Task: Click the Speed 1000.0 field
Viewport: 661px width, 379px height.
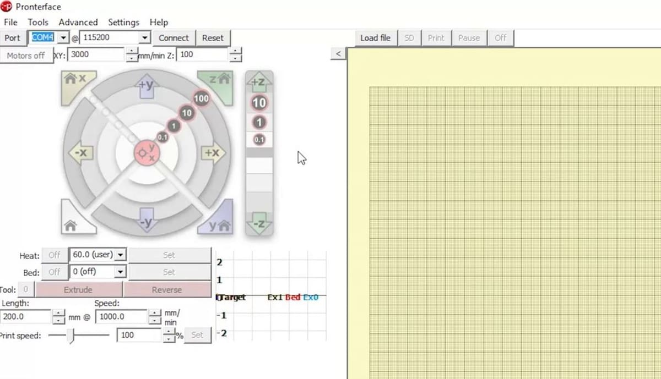Action: tap(122, 317)
